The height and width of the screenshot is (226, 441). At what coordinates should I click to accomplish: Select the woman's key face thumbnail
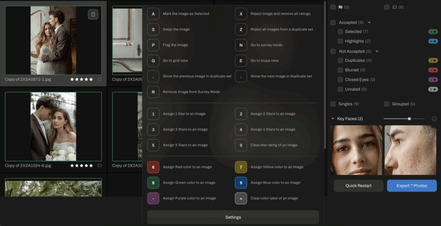click(x=356, y=150)
